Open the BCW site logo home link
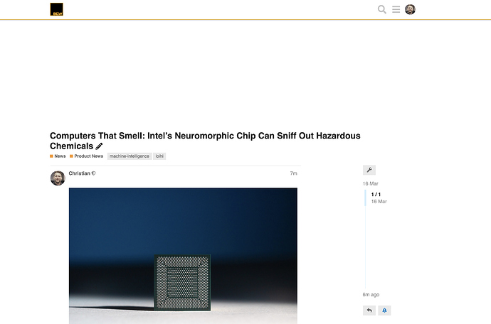This screenshot has width=491, height=324. click(56, 9)
